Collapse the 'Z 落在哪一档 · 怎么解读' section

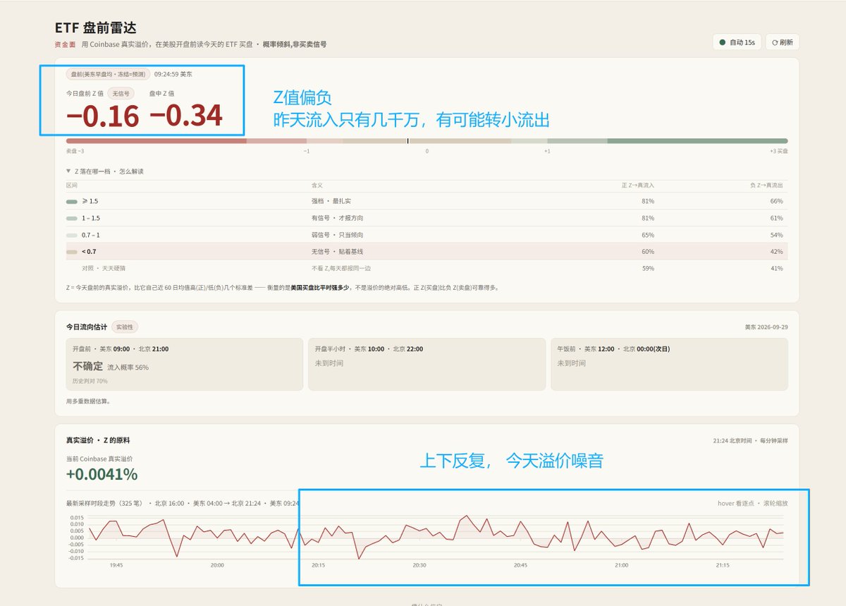click(x=104, y=171)
